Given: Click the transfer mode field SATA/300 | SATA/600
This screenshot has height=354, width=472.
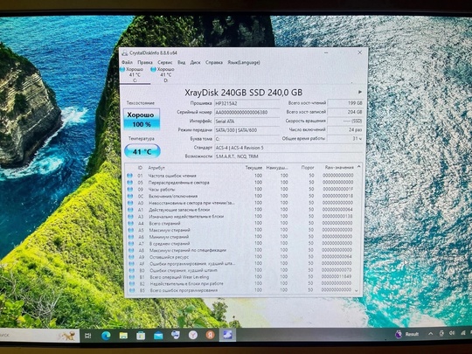Looking at the screenshot, I should (246, 130).
